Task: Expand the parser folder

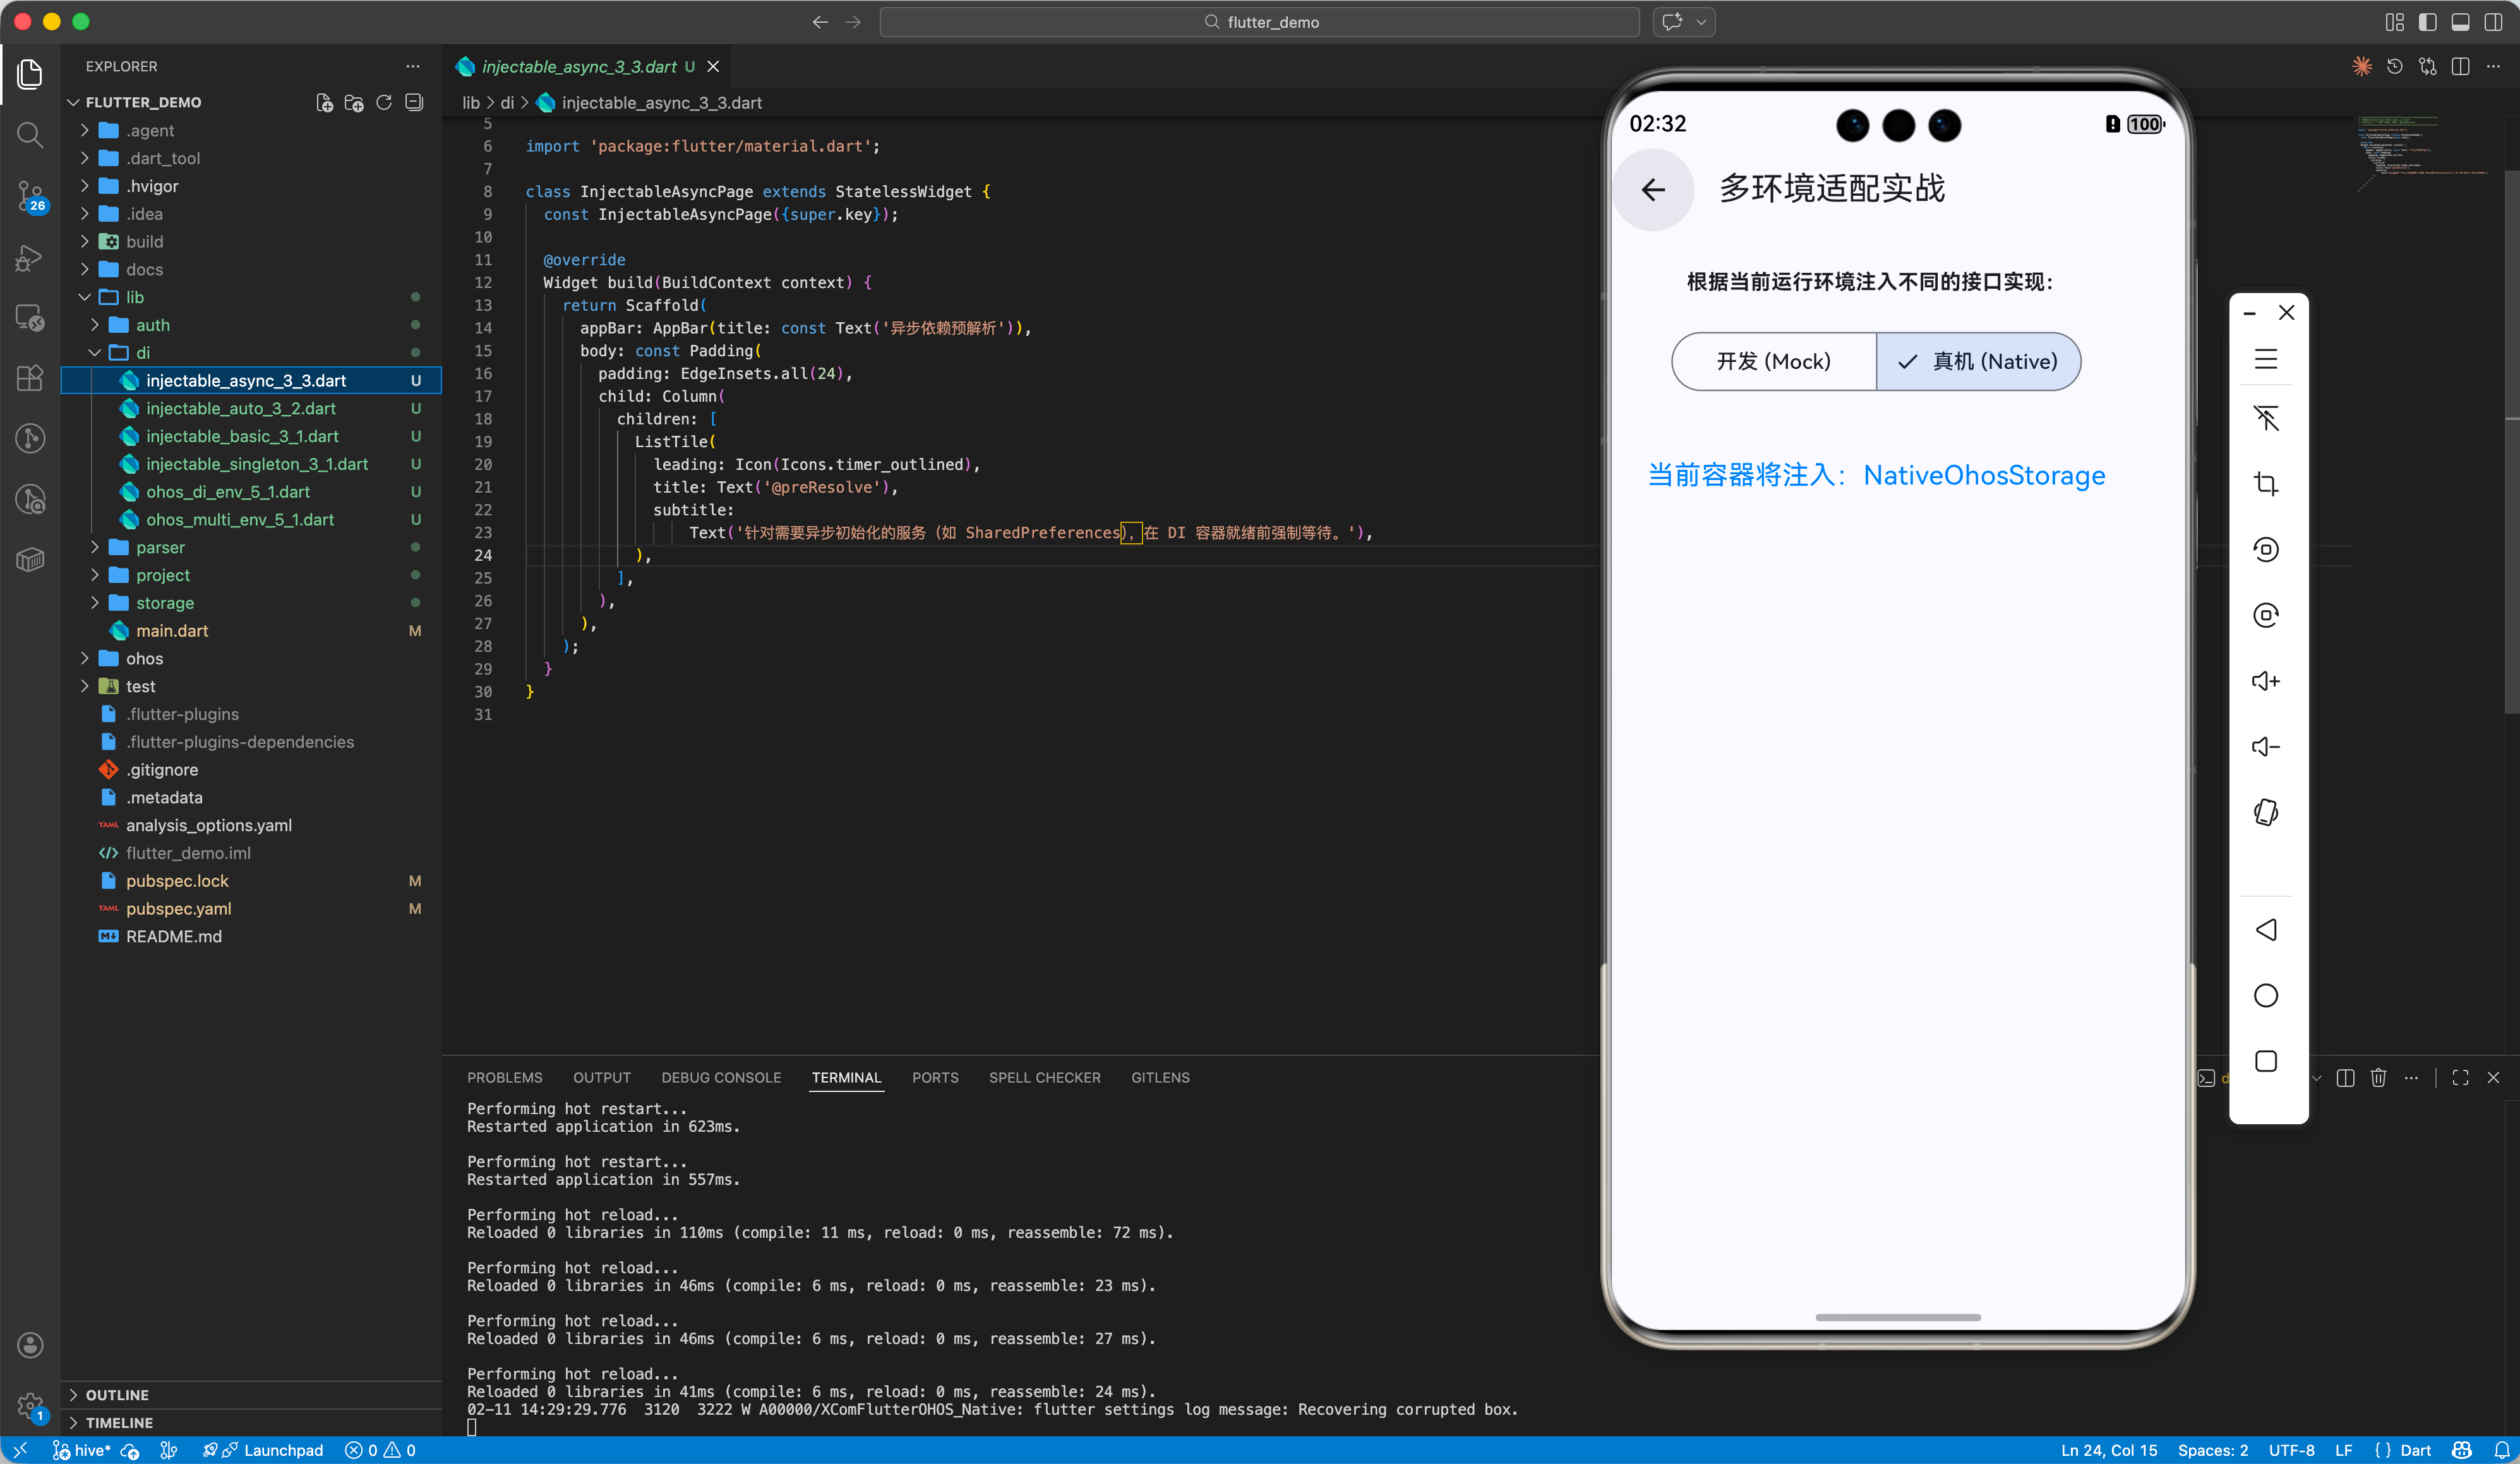Action: (160, 547)
